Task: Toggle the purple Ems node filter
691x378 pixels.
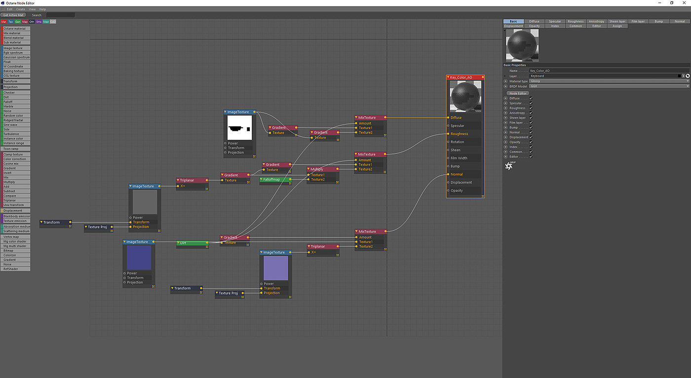Action: [38, 22]
